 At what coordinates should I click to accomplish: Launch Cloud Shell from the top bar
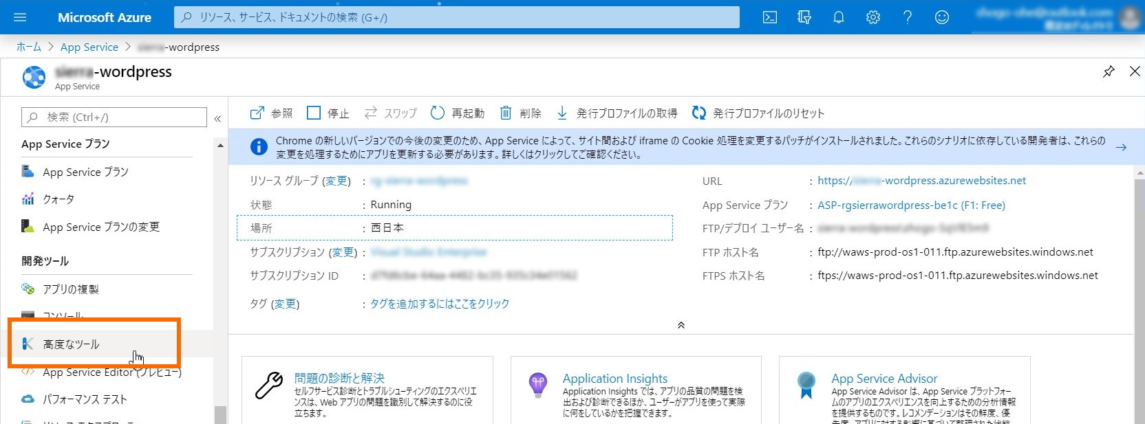[770, 17]
